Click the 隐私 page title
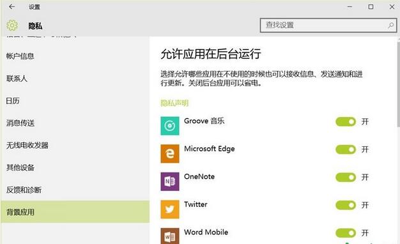This screenshot has width=400, height=244. [35, 26]
